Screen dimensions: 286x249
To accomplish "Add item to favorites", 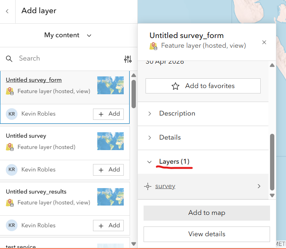I will 203,86.
